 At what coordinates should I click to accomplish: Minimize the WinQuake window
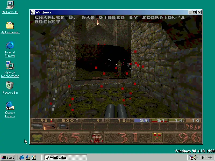[x=190, y=12]
